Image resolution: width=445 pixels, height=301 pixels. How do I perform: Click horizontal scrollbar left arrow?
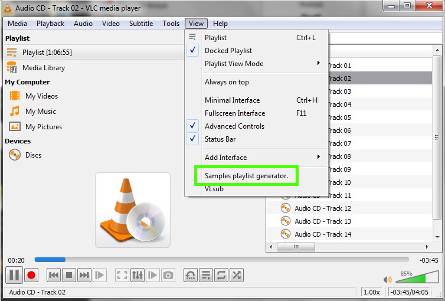271,247
